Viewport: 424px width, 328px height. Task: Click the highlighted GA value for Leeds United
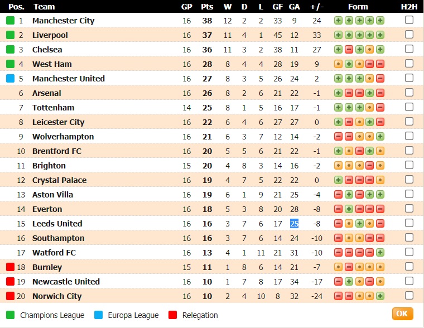click(294, 224)
